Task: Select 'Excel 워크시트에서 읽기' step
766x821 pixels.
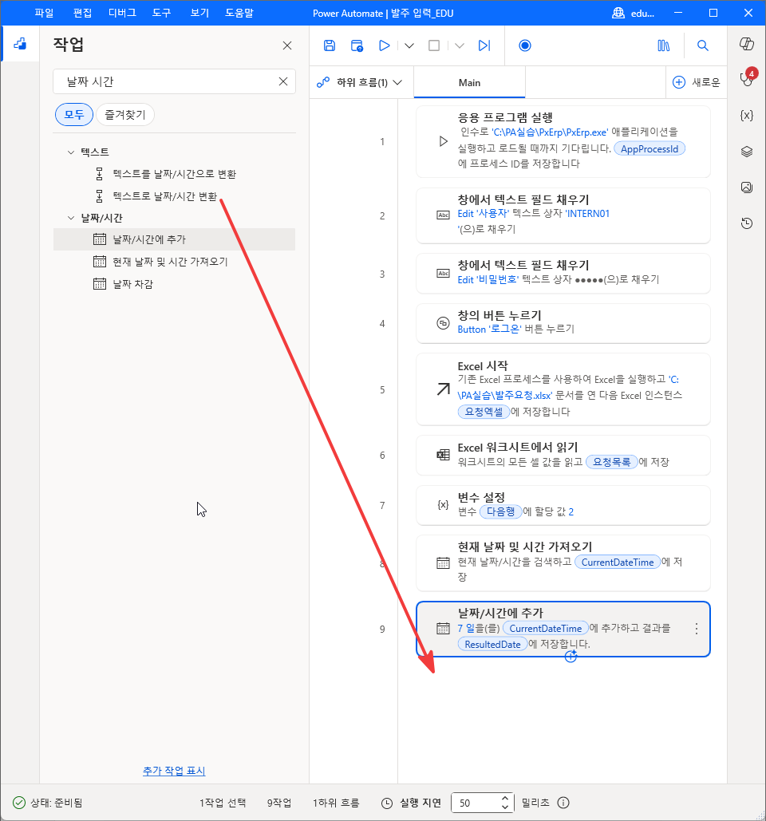Action: (x=563, y=455)
